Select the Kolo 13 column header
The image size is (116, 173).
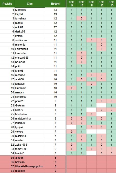(111, 4)
